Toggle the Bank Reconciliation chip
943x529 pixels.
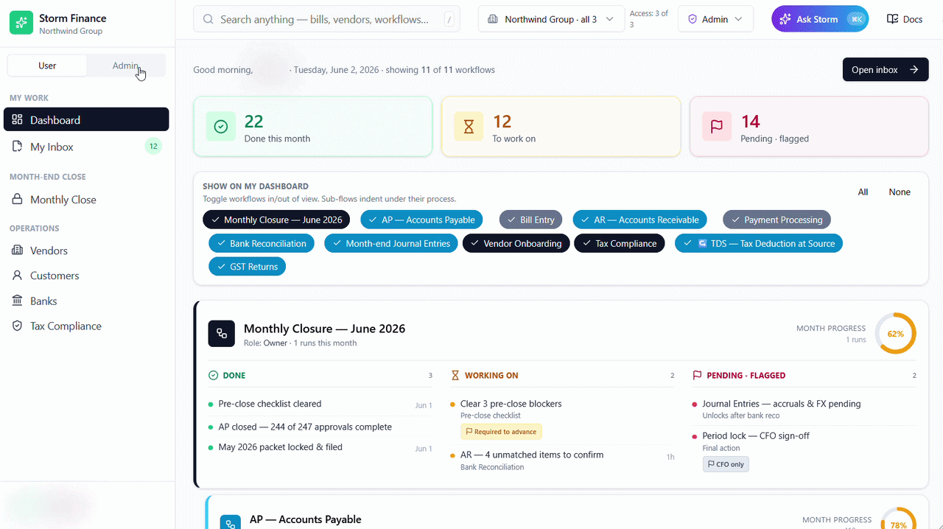[262, 243]
